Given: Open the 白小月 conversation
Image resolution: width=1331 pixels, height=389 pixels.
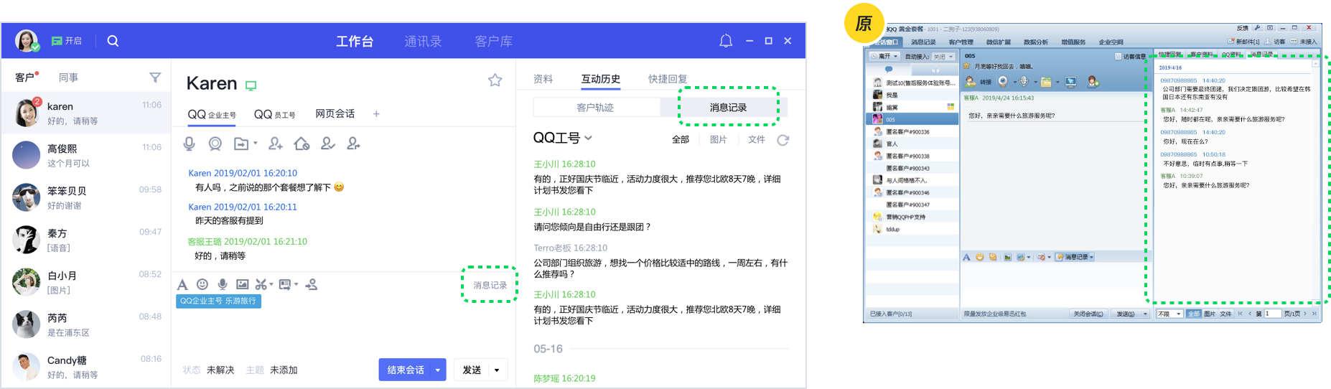Looking at the screenshot, I should 86,282.
